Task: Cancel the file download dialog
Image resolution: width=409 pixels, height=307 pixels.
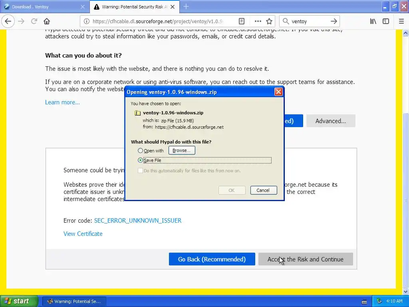Action: 264,190
